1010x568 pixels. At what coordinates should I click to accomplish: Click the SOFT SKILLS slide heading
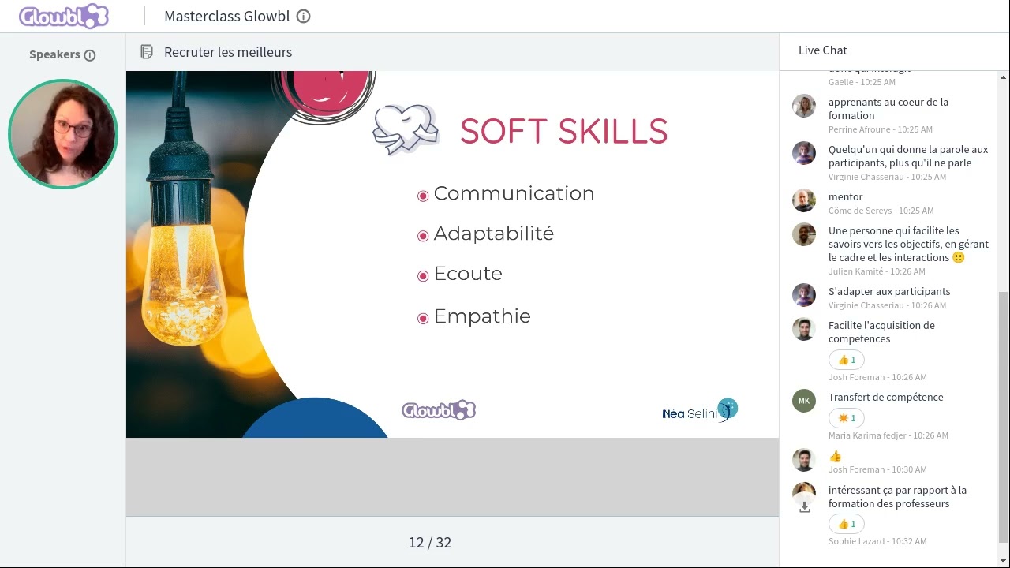563,132
